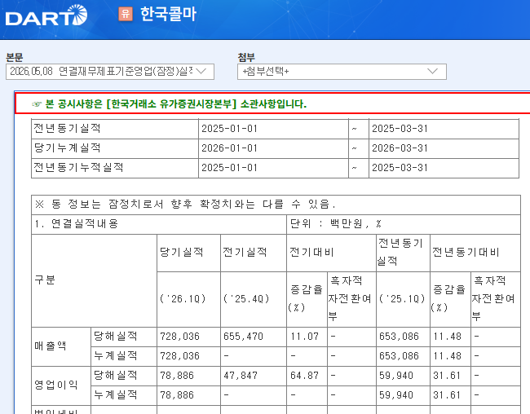
Task: Select the 당기누계실적 row label
Action: tap(67, 148)
